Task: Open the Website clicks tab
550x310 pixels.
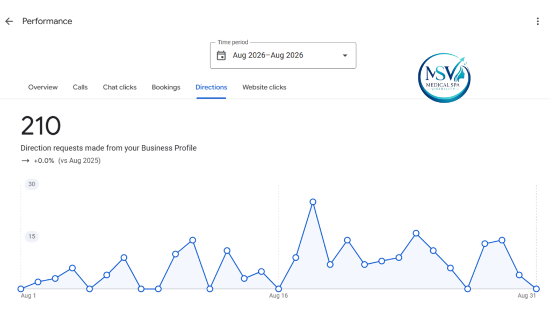Action: click(264, 88)
